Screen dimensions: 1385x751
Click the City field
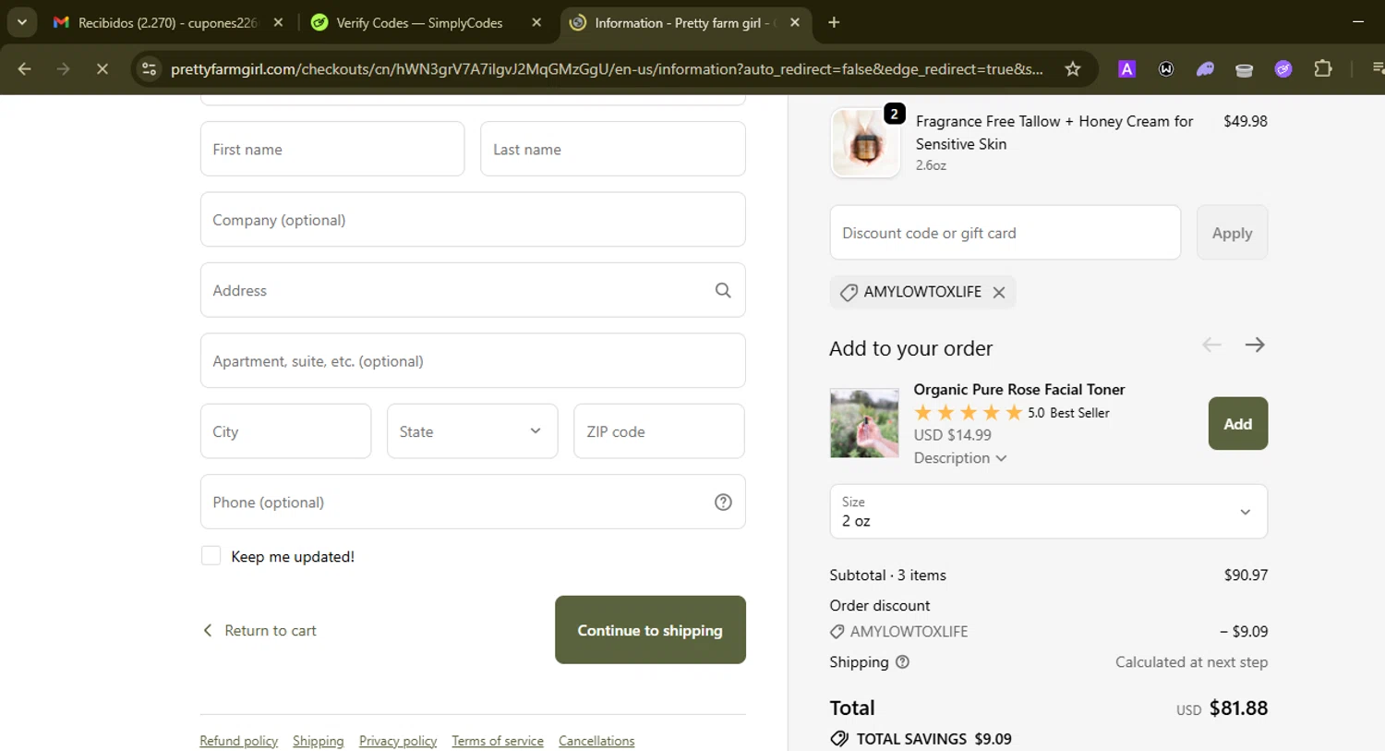coord(285,431)
